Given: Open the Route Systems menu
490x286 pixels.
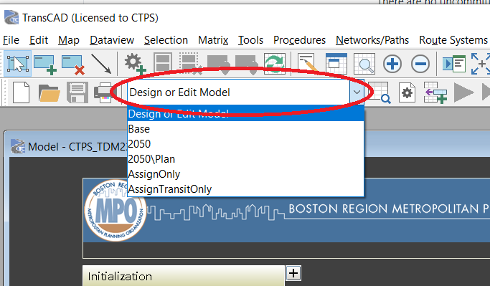Looking at the screenshot, I should click(453, 40).
